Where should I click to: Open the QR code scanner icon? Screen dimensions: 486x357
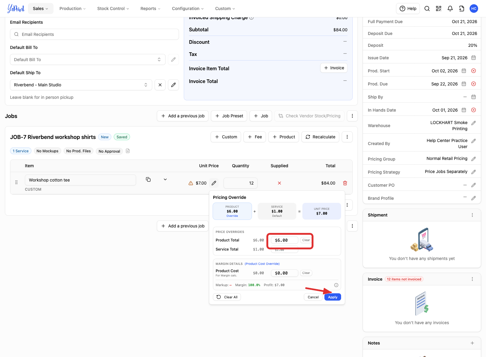point(438,9)
